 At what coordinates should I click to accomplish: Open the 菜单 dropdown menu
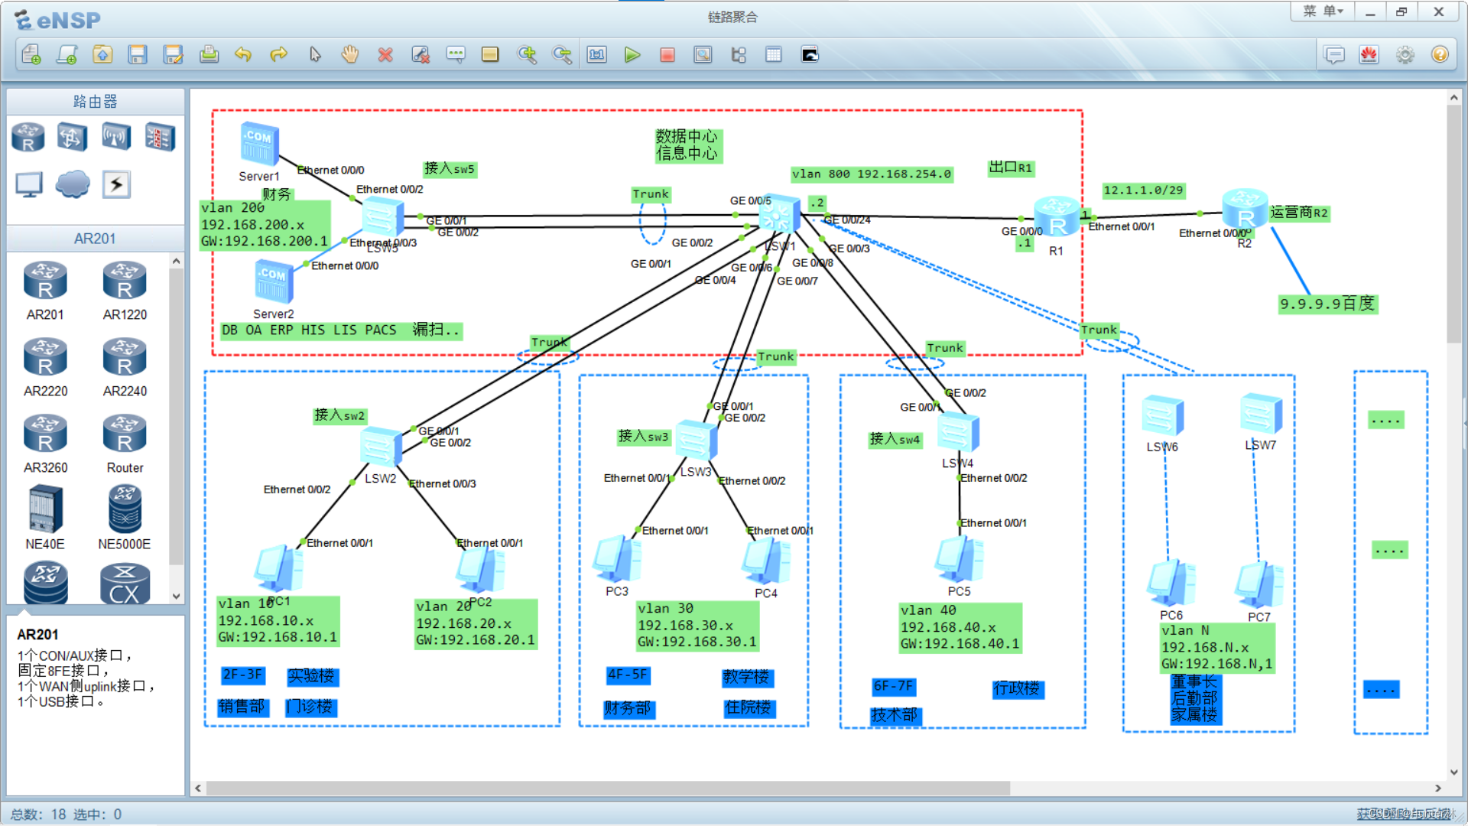pos(1323,11)
